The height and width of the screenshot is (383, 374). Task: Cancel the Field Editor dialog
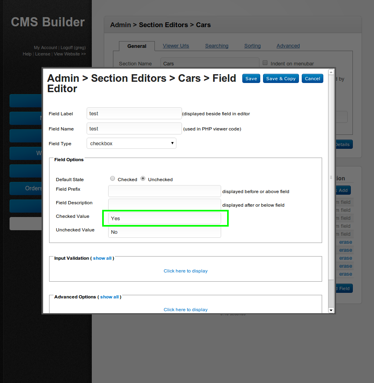point(312,79)
